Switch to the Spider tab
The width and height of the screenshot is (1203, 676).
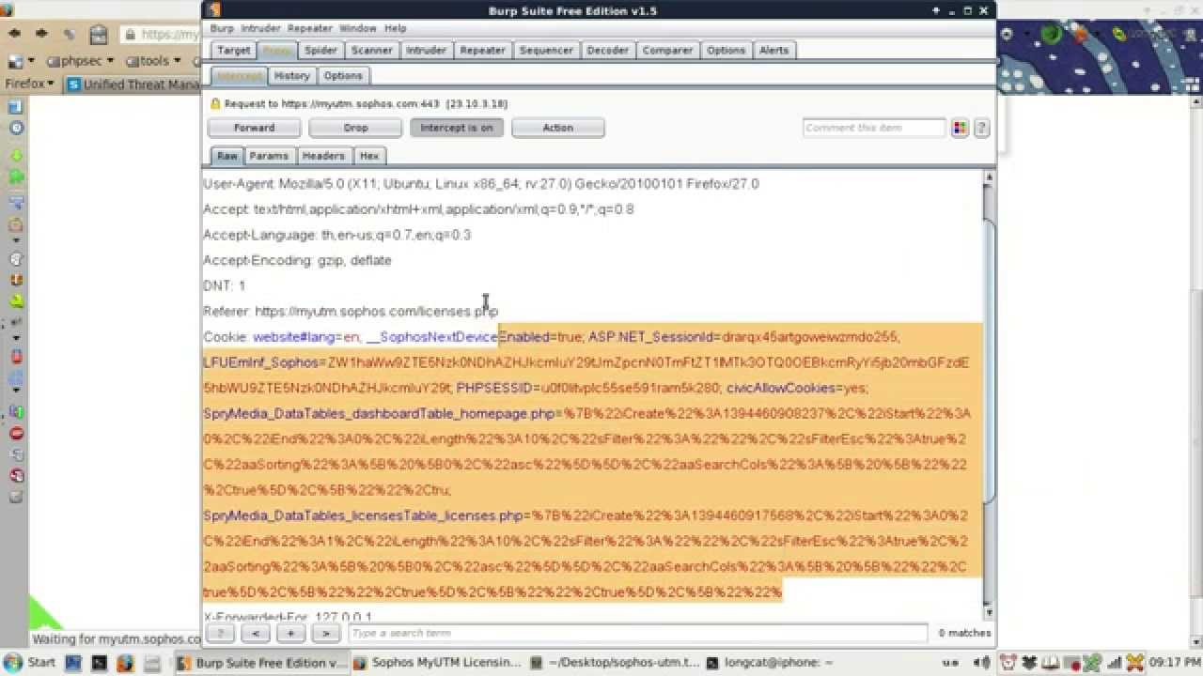pos(320,51)
